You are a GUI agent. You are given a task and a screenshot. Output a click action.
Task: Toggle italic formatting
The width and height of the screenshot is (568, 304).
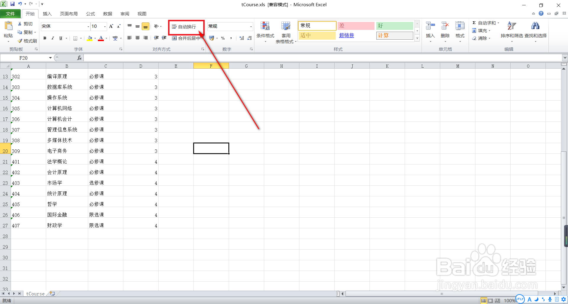53,38
